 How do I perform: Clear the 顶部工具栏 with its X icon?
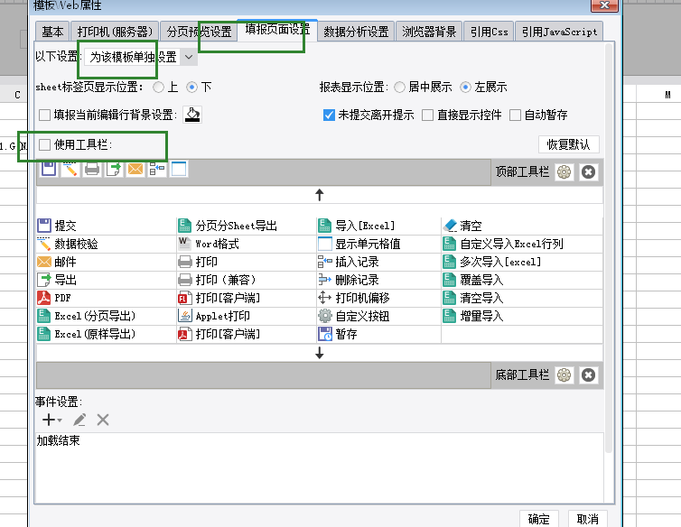point(588,172)
